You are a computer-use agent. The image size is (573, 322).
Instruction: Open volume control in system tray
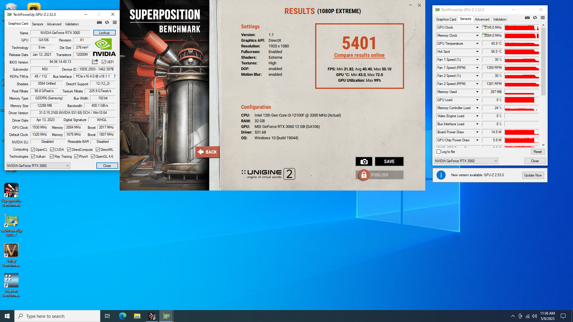pyautogui.click(x=535, y=316)
